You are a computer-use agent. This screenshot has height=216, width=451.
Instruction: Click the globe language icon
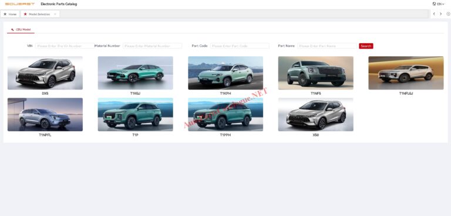pos(435,4)
